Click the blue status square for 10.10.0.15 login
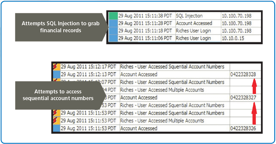The width and height of the screenshot is (276, 144). click(x=113, y=38)
